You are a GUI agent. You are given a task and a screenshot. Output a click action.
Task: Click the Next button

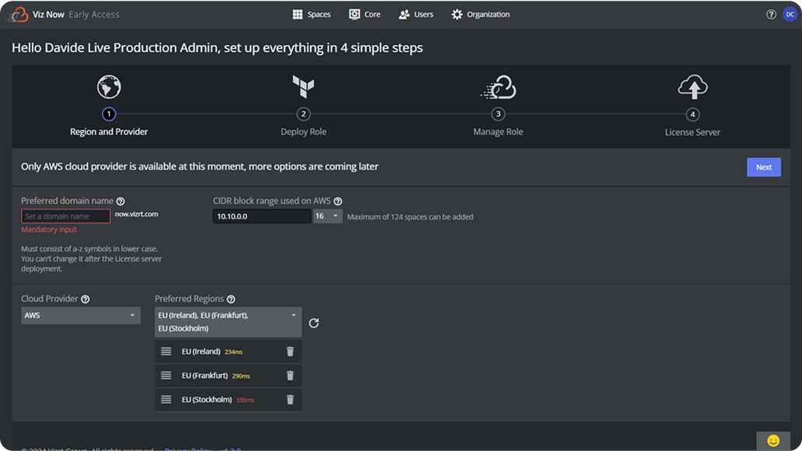[764, 167]
